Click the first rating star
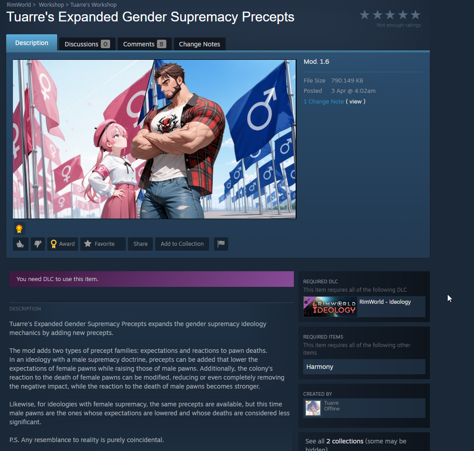 click(365, 15)
